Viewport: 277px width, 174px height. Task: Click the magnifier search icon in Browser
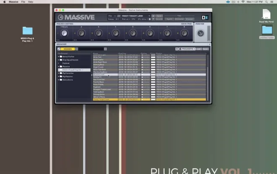(x=59, y=49)
